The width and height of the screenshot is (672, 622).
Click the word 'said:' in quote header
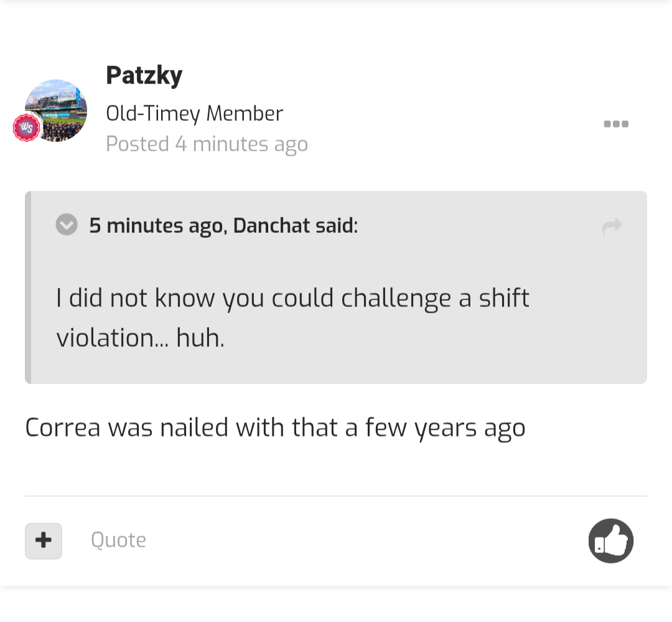[x=336, y=225]
